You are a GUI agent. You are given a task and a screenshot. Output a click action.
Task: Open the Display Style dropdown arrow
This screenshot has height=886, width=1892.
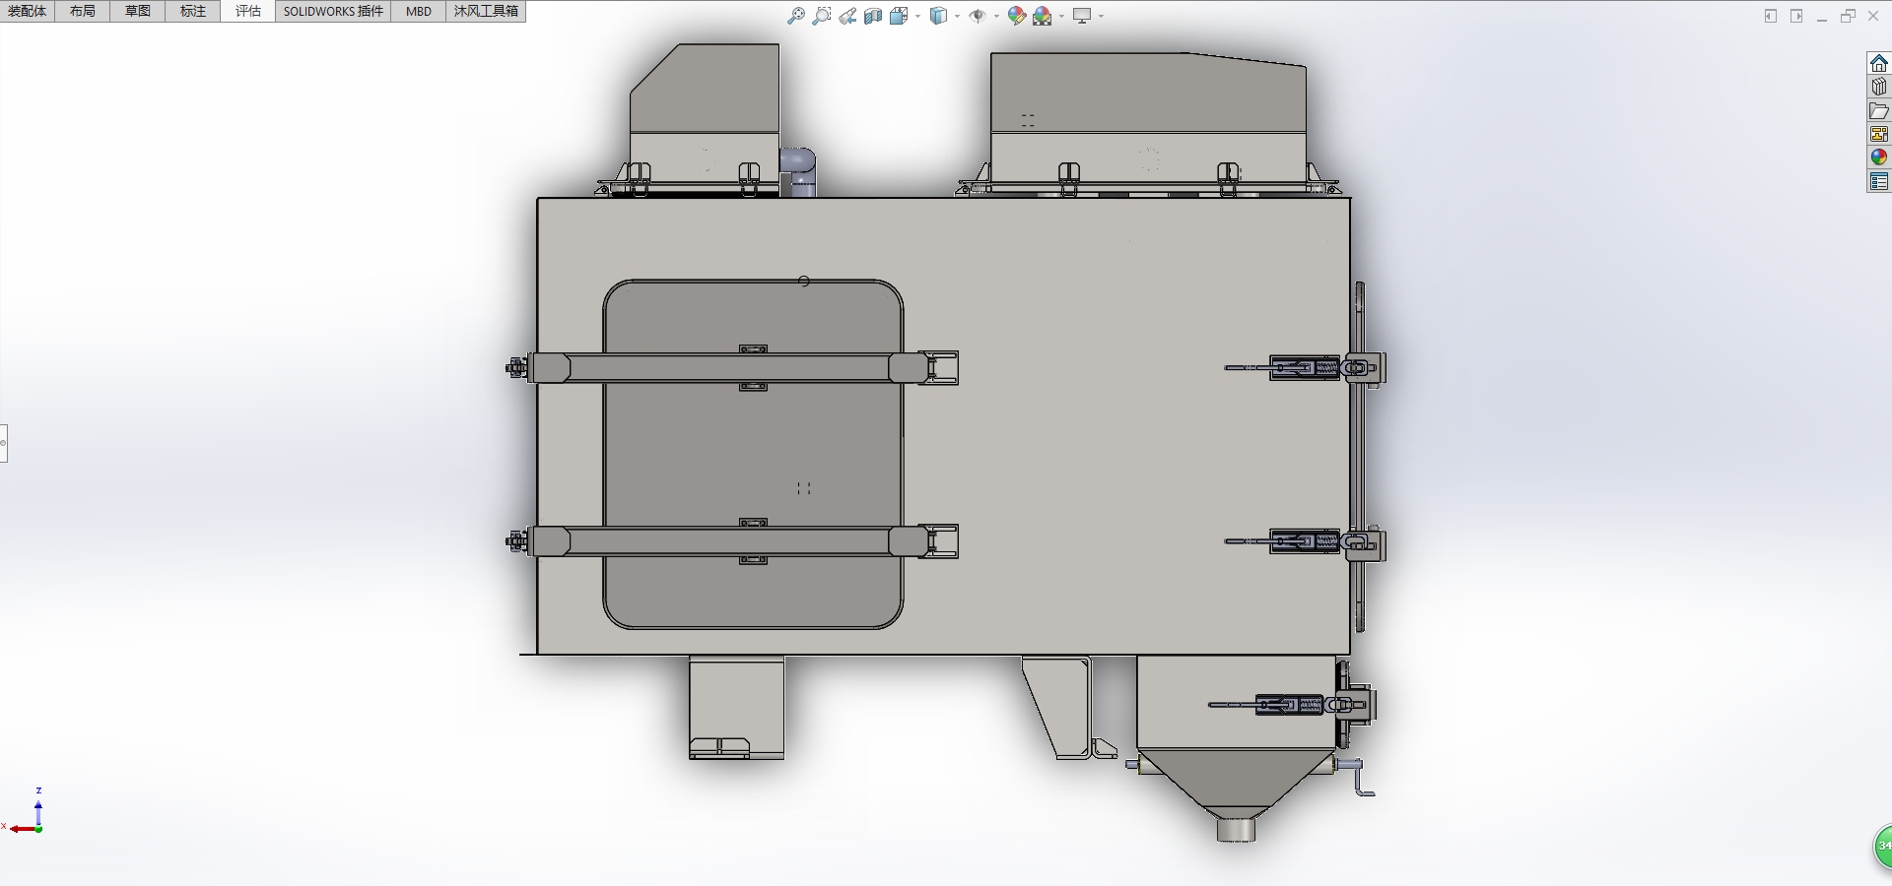coord(957,16)
